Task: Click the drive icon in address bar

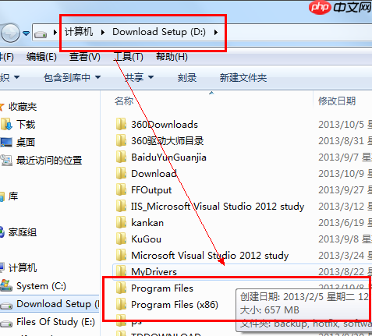Action: (x=41, y=34)
